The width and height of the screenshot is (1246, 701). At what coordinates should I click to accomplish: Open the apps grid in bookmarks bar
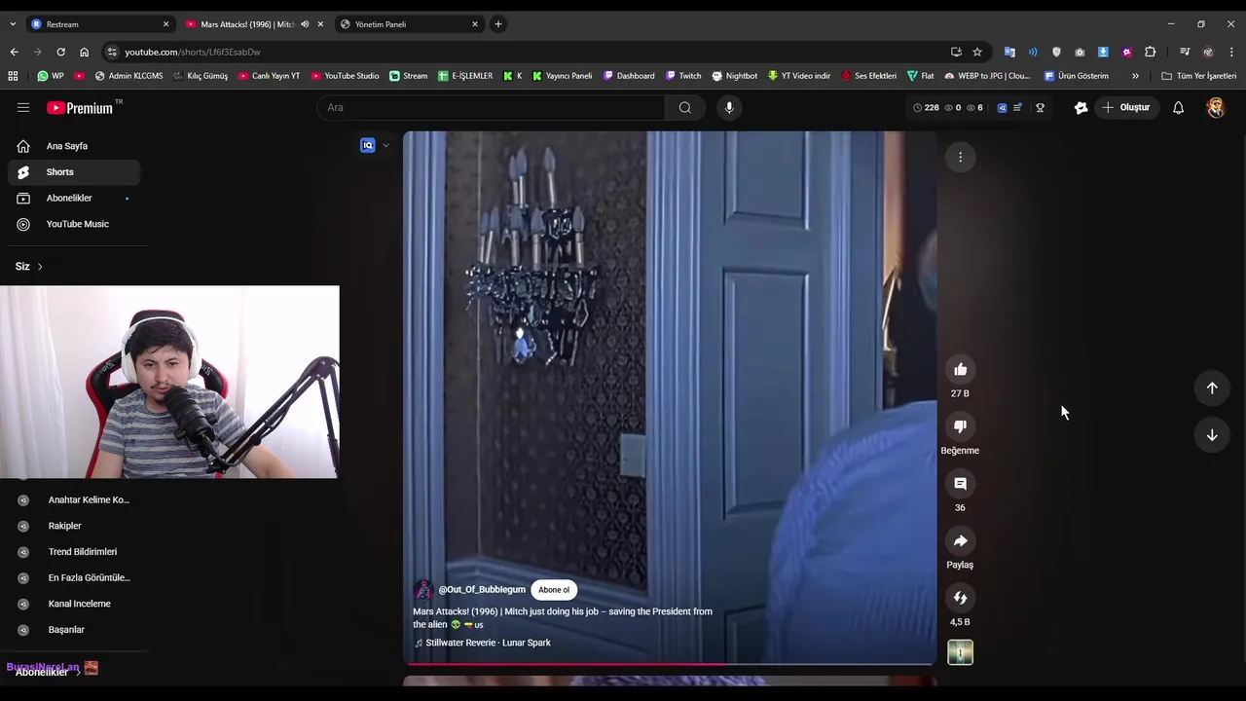click(13, 76)
